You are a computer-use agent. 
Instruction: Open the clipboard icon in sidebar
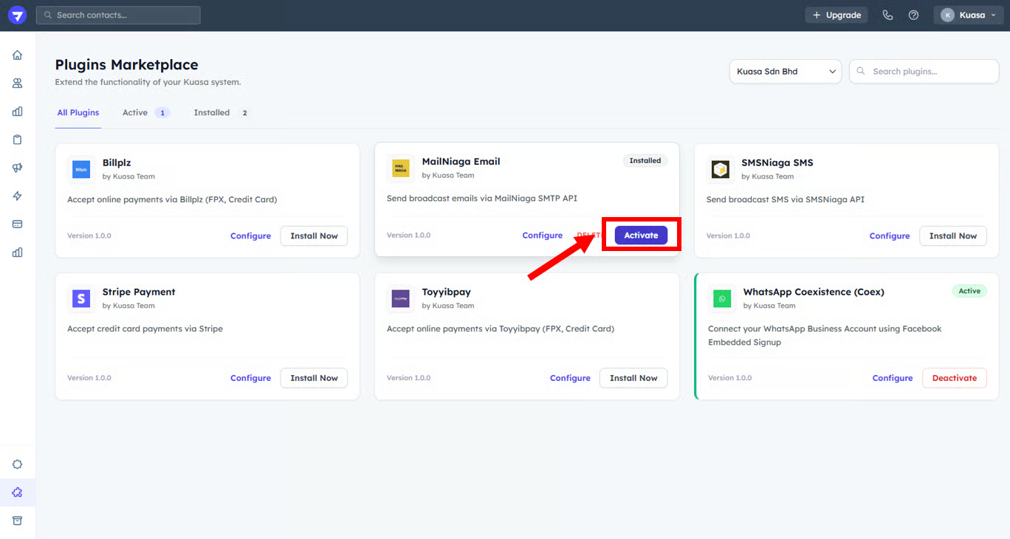click(x=18, y=140)
